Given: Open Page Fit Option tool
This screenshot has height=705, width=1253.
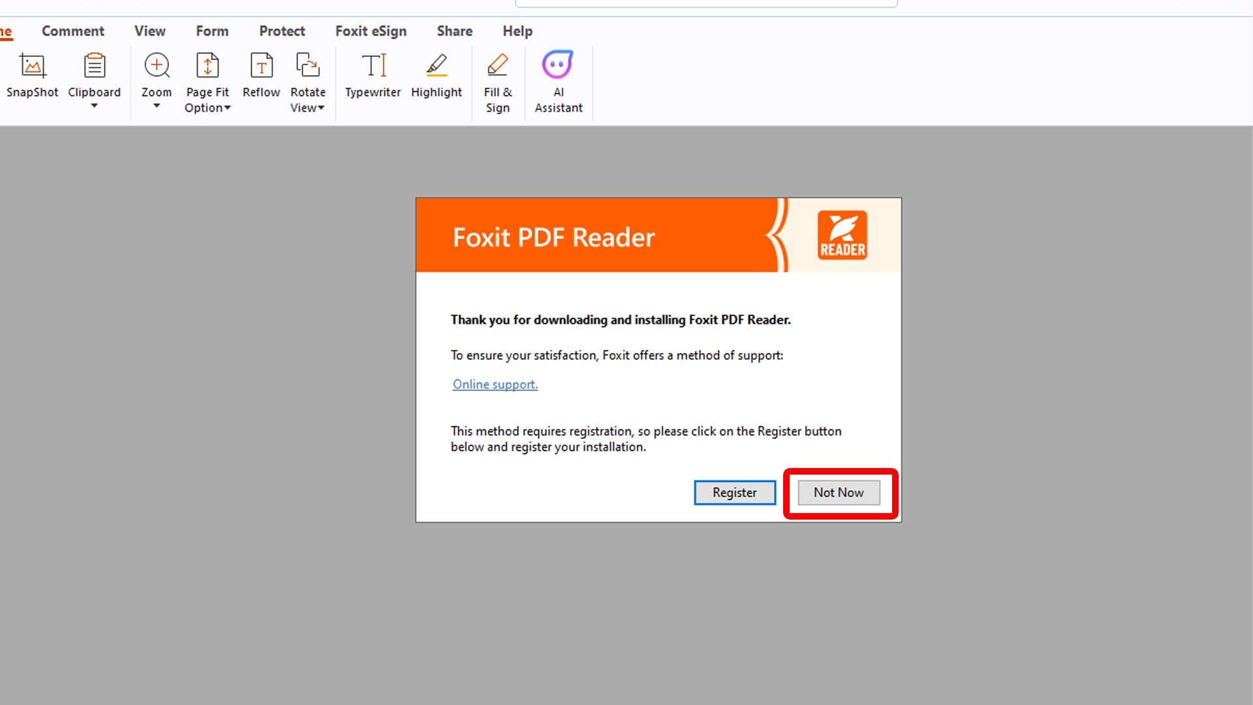Looking at the screenshot, I should tap(208, 82).
